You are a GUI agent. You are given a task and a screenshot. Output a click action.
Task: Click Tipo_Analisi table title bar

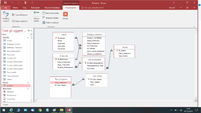pos(97,76)
